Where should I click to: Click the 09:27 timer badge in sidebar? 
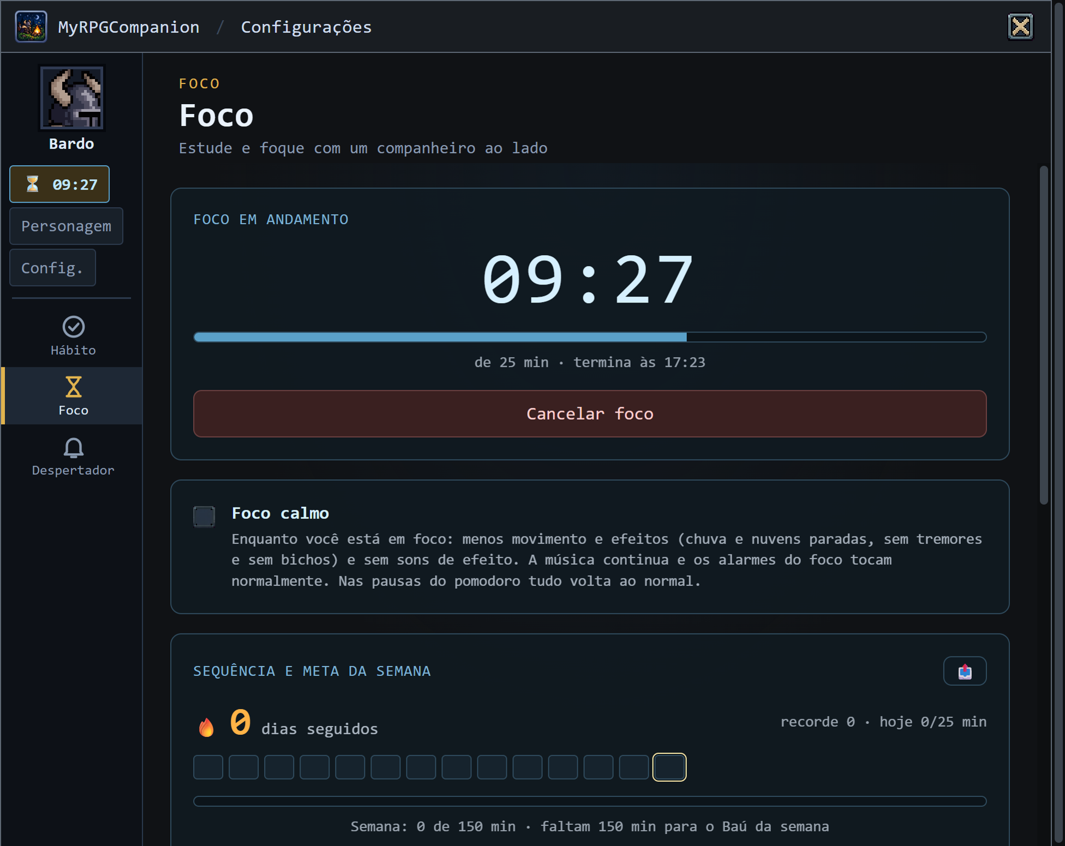coord(59,184)
